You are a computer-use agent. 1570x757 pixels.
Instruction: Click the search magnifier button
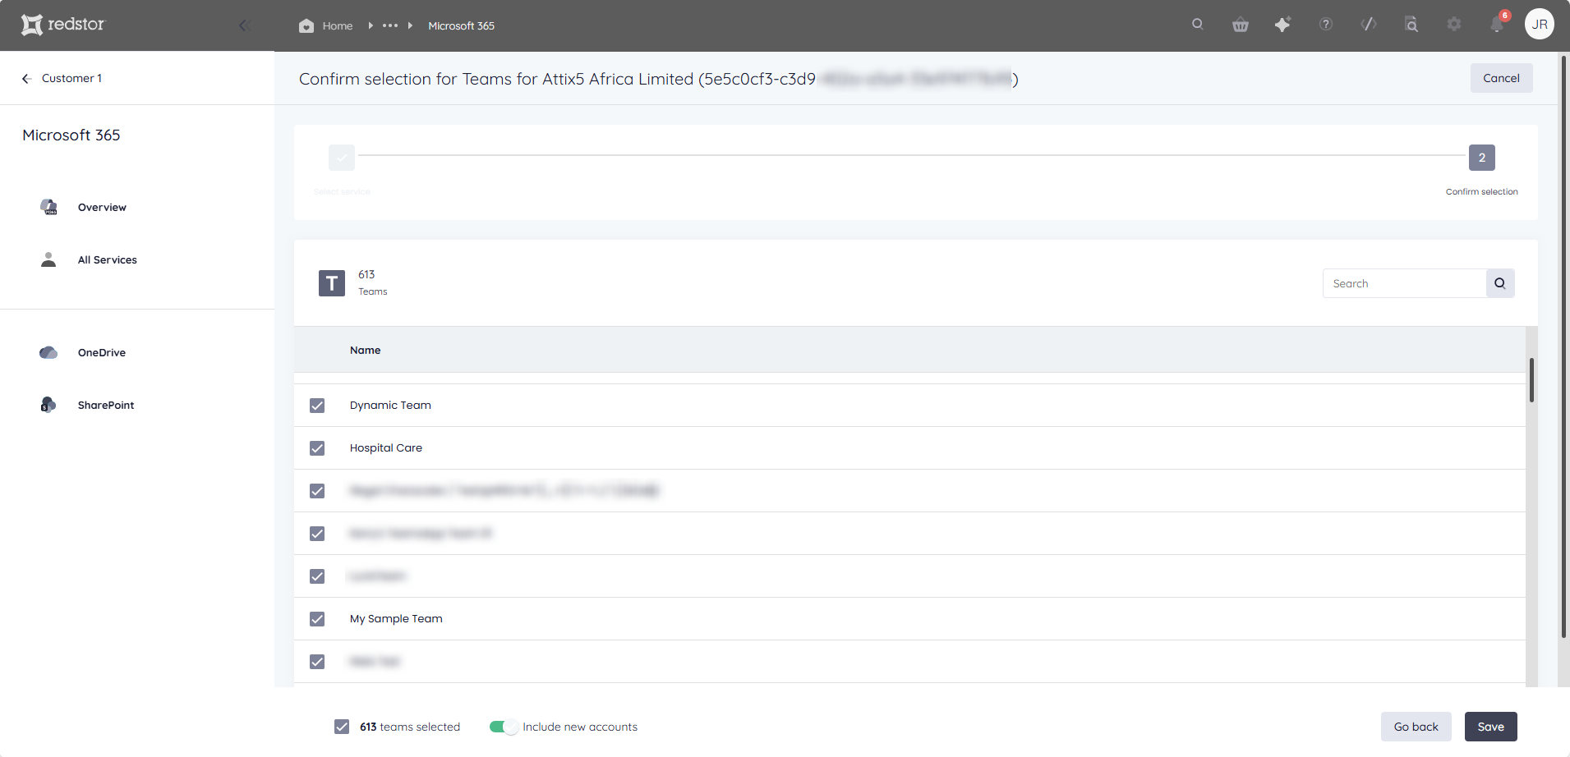pos(1500,283)
